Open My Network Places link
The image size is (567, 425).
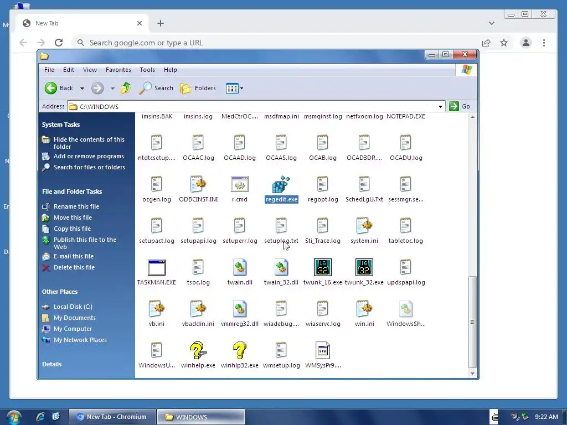[x=80, y=340]
